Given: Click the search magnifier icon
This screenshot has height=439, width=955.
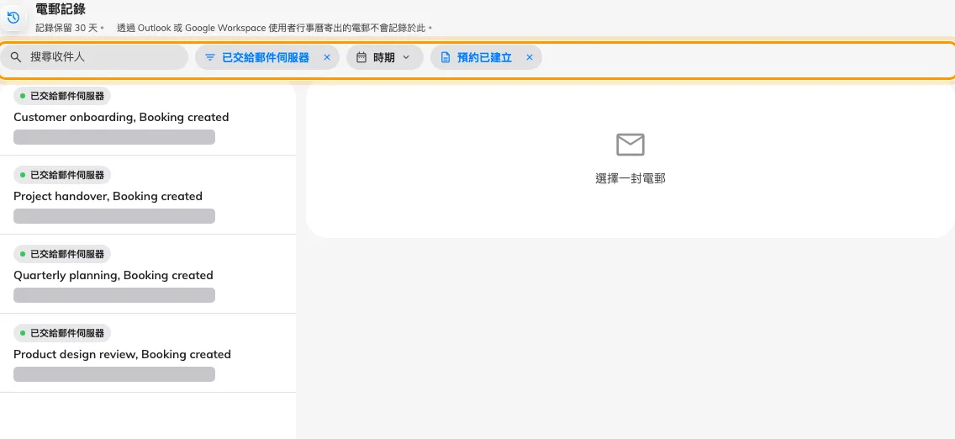Looking at the screenshot, I should pyautogui.click(x=16, y=57).
